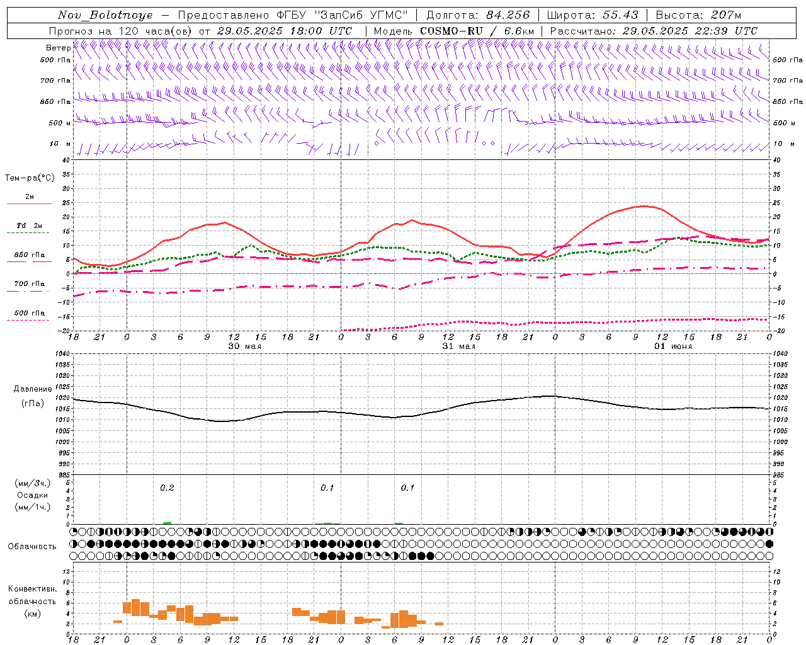Screen dimensions: 806x645
Task: Click the (мм/1ч.) precipitation label
Action: [33, 507]
